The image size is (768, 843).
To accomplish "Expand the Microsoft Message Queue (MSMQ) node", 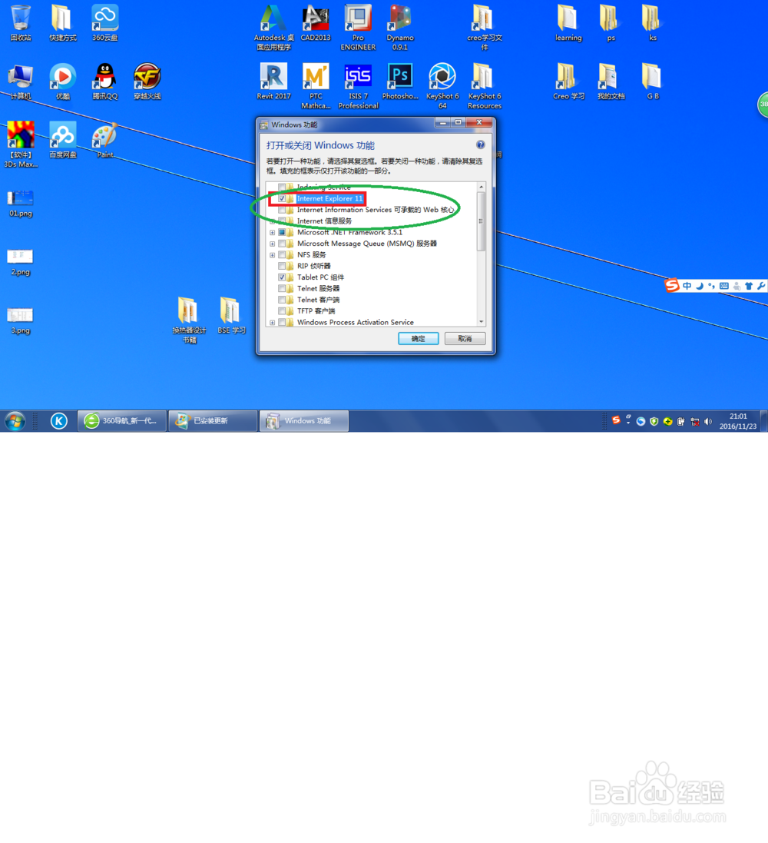I will click(x=273, y=244).
